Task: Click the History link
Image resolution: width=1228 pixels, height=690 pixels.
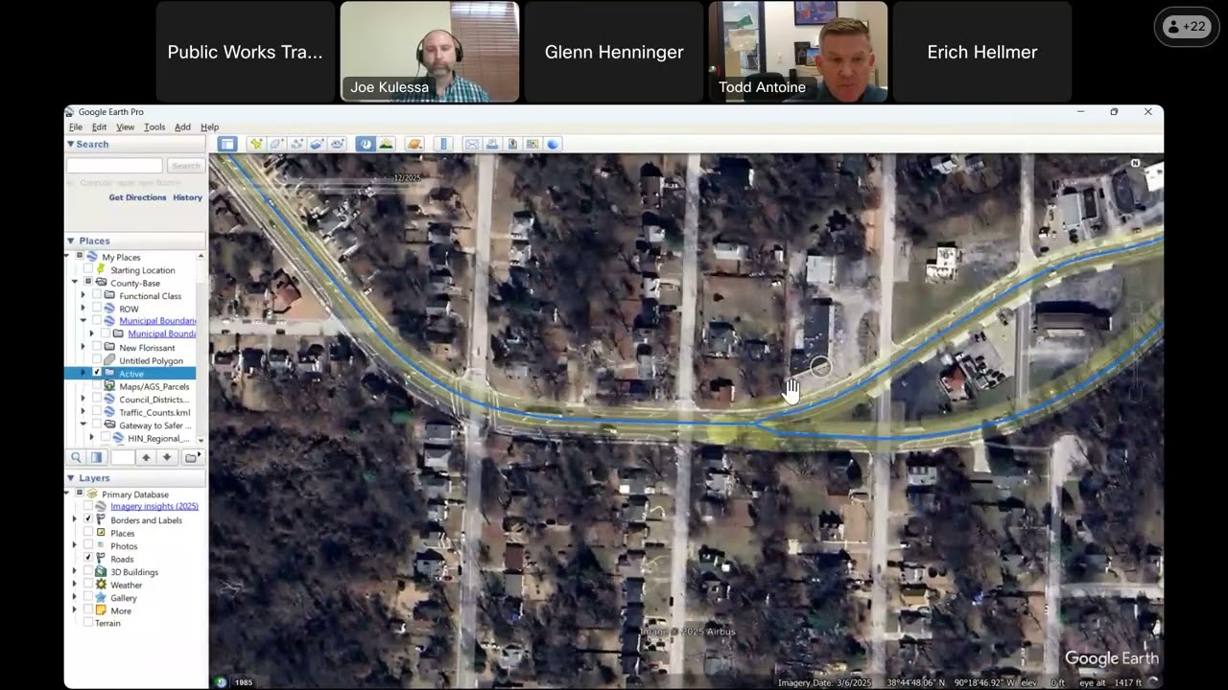Action: click(187, 197)
